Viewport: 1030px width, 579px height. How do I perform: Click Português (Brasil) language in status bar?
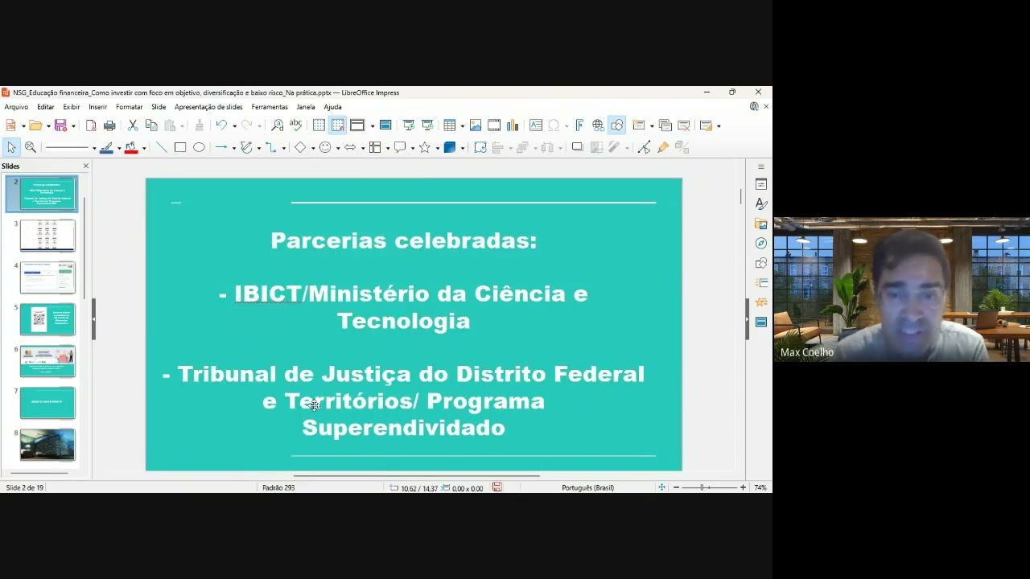[587, 487]
